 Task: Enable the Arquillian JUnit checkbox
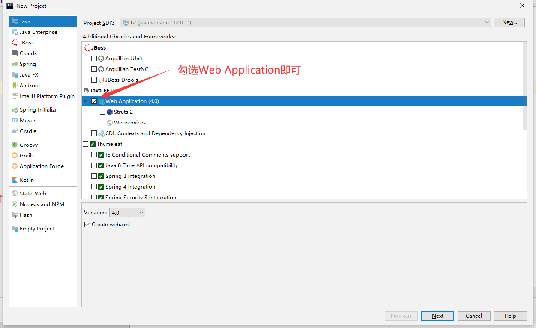tap(94, 59)
